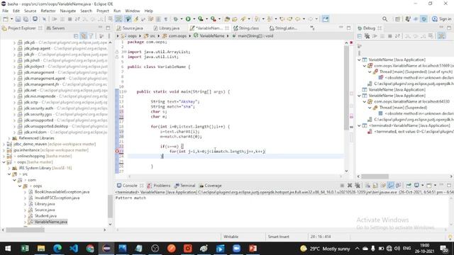Open the Coverage tab
The width and height of the screenshot is (454, 255).
[210, 186]
